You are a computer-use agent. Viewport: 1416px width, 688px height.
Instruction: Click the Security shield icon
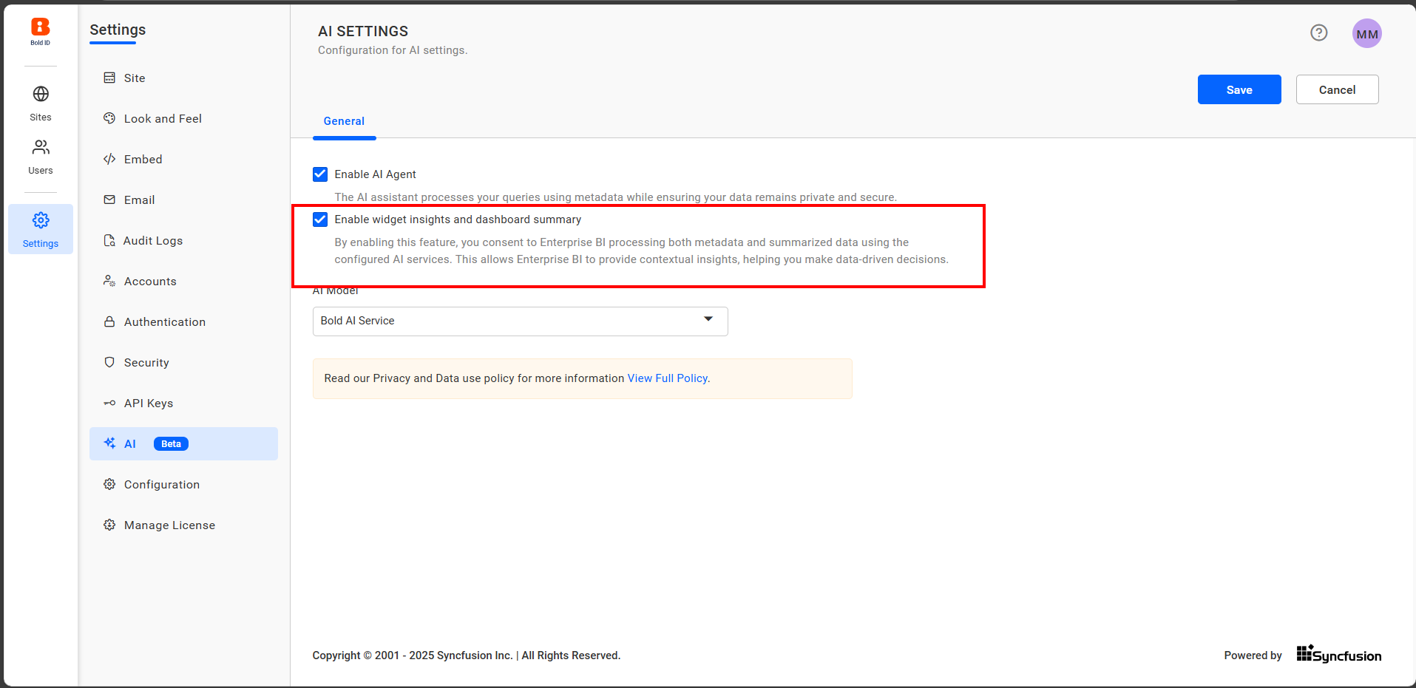coord(109,362)
